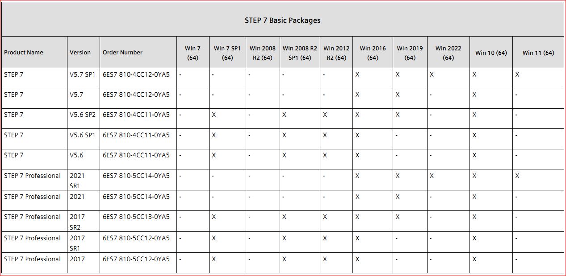
Task: Select the Win 2019 X for 2017 SR2
Action: coord(398,217)
